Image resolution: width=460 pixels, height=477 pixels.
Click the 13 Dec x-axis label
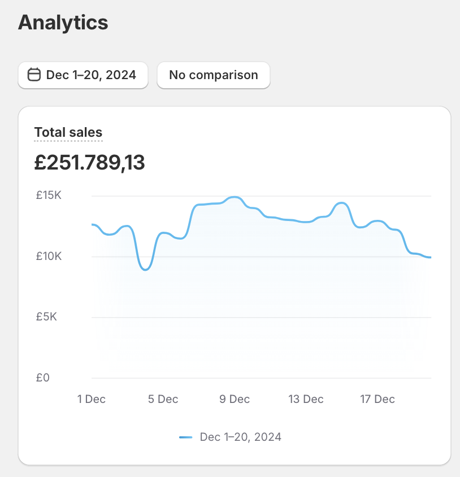306,399
